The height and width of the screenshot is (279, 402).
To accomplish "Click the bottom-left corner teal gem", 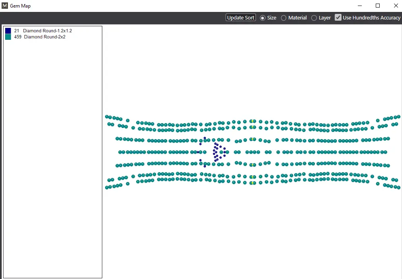I will point(107,188).
